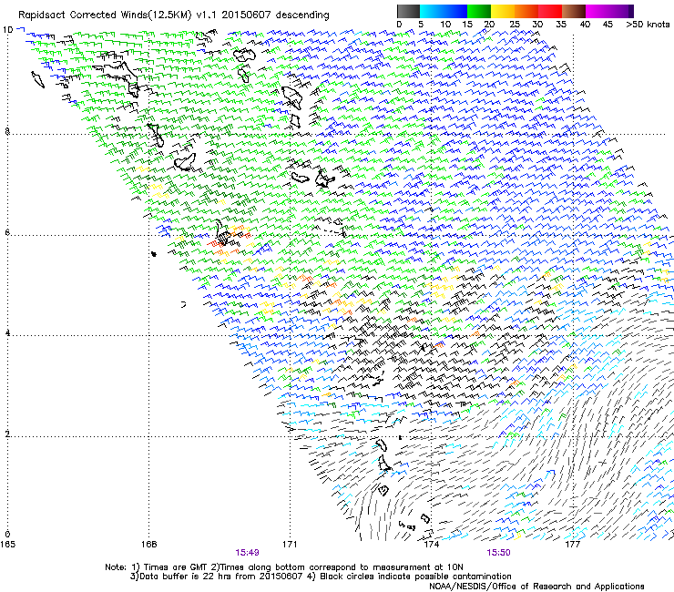The height and width of the screenshot is (592, 674).
Task: Click the 'Times are GMT' note line
Action: [284, 567]
